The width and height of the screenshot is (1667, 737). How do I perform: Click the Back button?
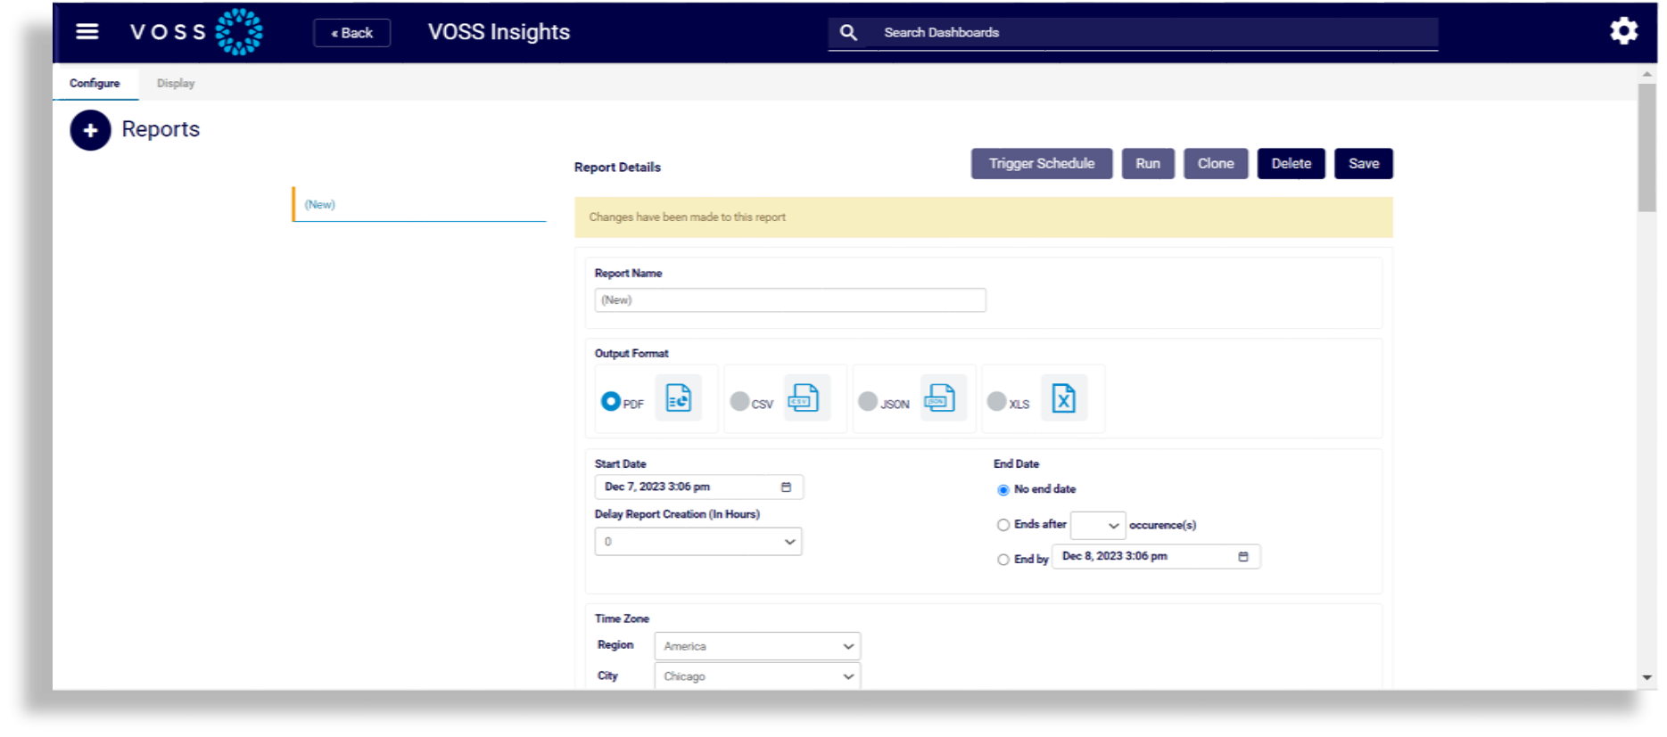pos(352,33)
